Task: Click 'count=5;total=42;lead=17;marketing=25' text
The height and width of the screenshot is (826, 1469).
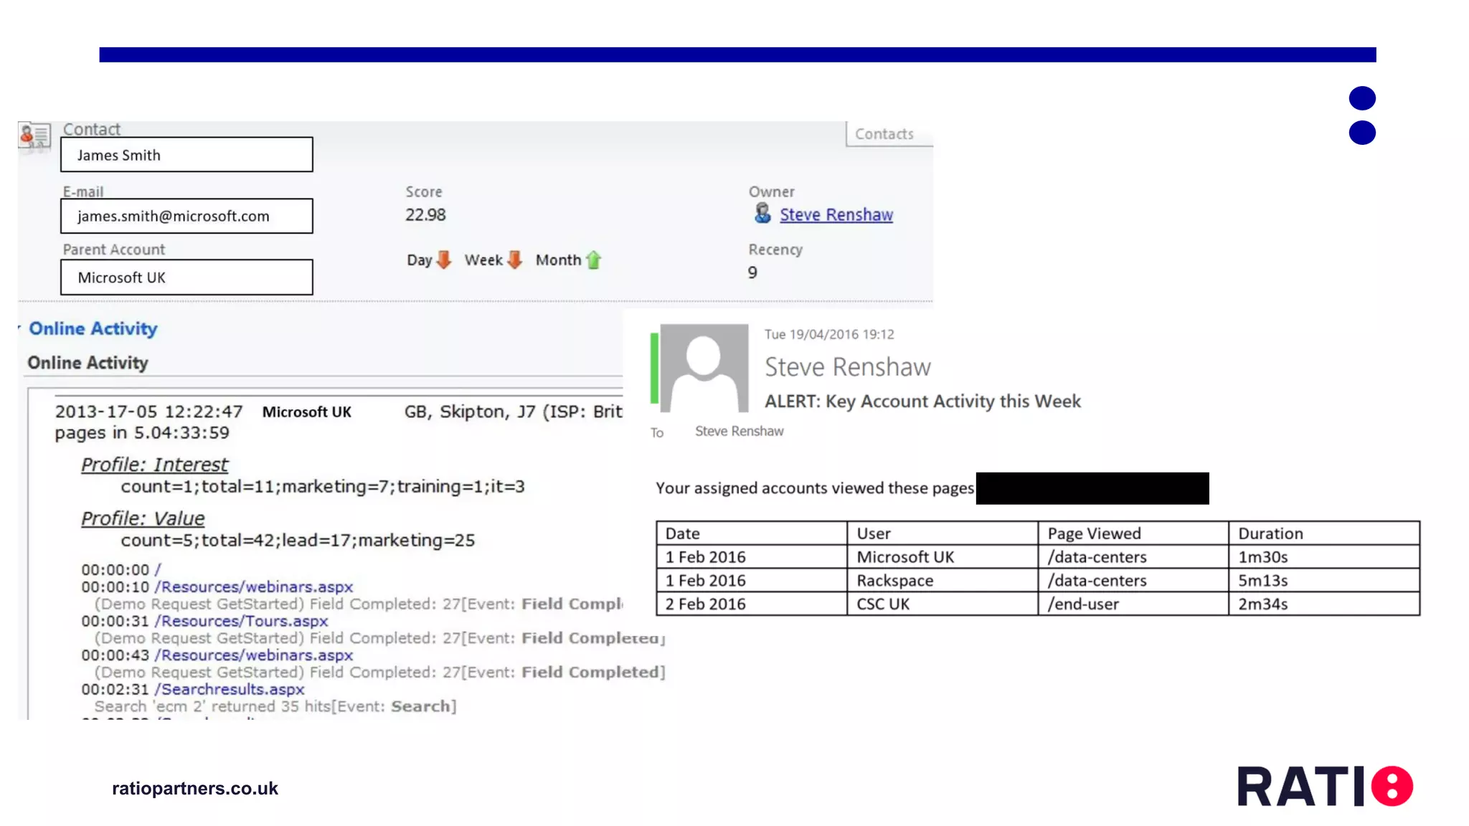Action: (x=298, y=541)
